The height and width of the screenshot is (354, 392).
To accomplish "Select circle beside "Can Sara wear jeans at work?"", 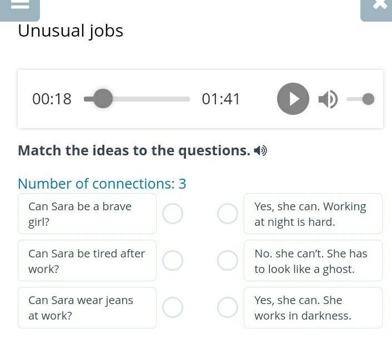I will point(173,307).
